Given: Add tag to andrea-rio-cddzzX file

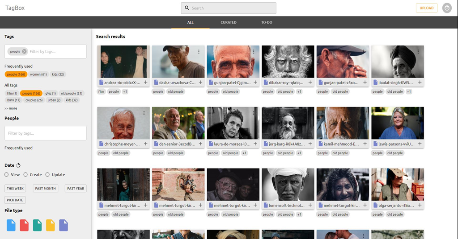Looking at the screenshot, I should click(x=145, y=82).
